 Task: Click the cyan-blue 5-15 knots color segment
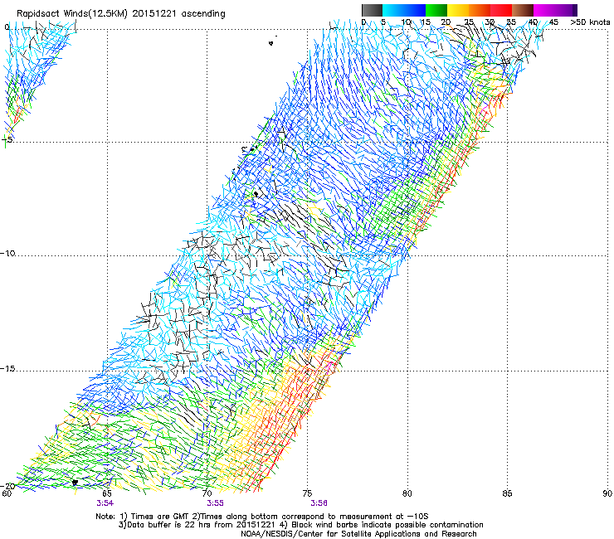click(x=404, y=10)
